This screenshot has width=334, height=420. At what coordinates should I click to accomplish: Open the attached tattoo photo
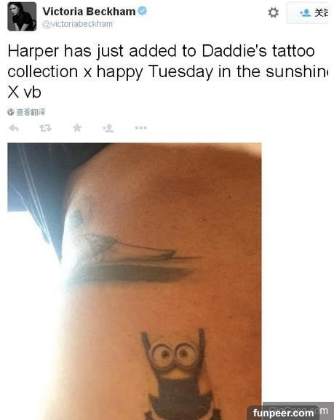[x=135, y=281]
